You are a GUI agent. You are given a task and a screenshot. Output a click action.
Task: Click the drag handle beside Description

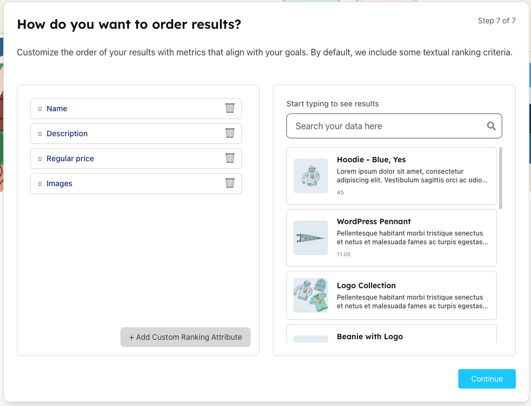pos(40,134)
